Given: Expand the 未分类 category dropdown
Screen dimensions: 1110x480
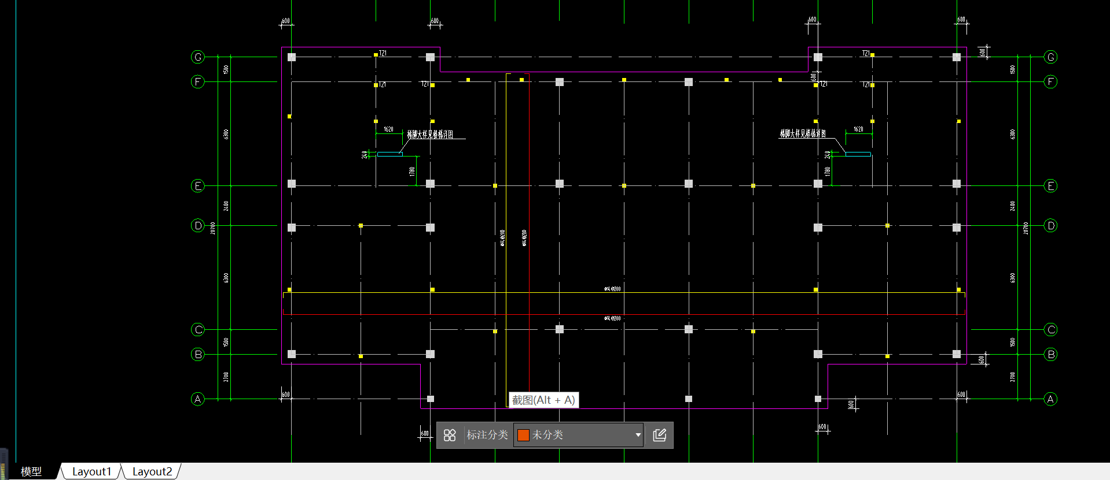Looking at the screenshot, I should click(638, 435).
